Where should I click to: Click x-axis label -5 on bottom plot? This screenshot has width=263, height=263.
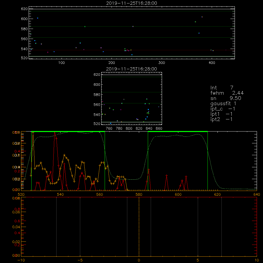click(x=80, y=260)
